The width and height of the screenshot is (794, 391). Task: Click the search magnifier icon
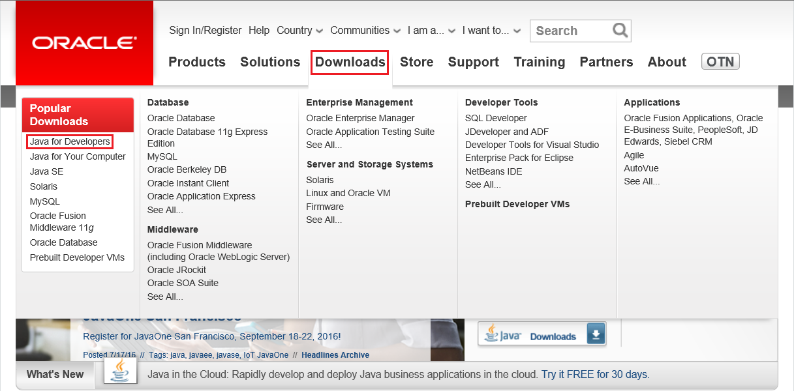point(620,30)
